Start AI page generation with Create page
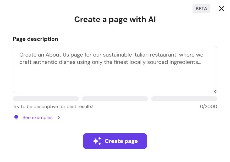Viewport: 230px width, 162px height. (115, 141)
